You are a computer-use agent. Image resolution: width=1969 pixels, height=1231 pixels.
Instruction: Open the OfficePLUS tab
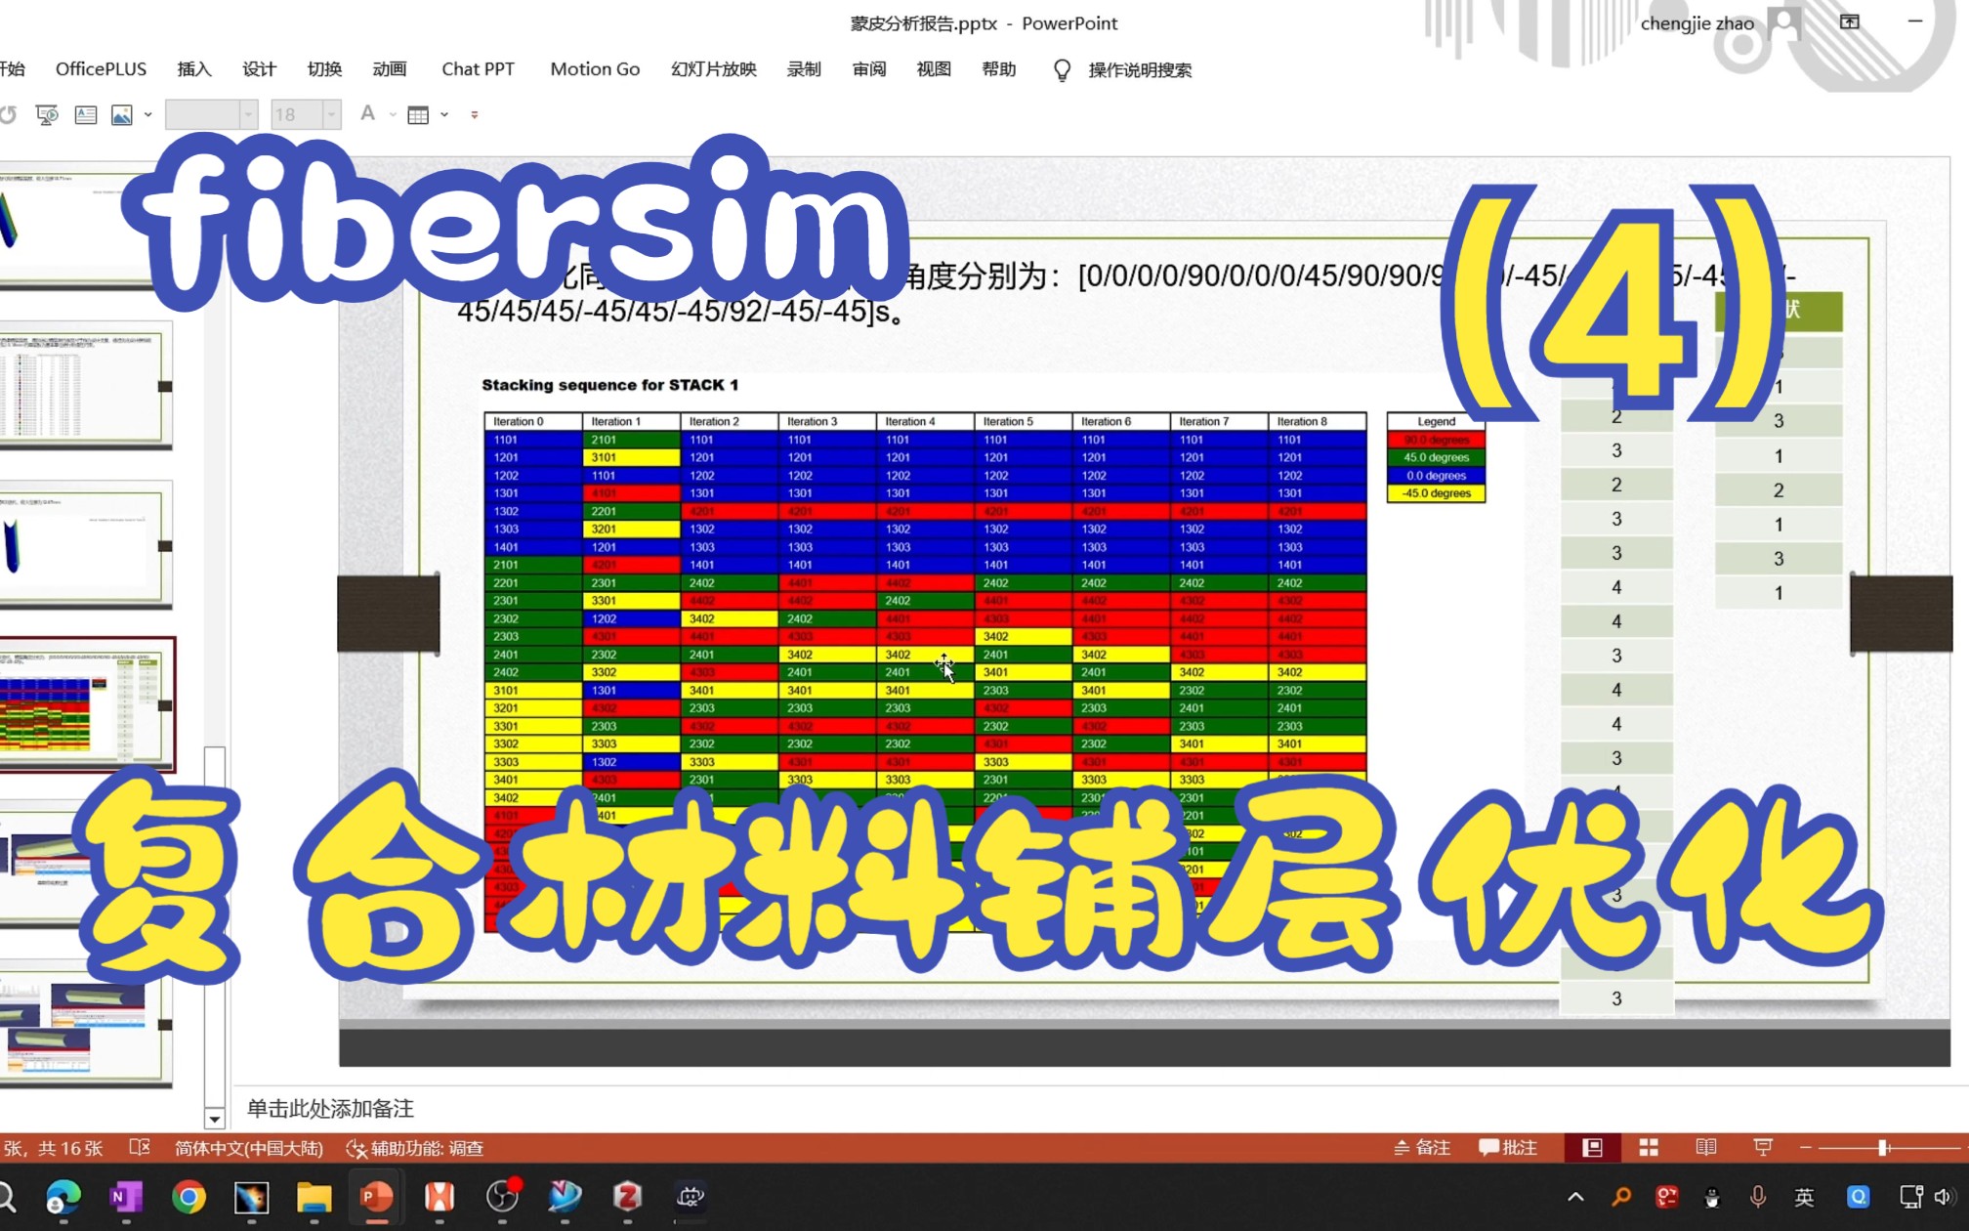point(101,68)
